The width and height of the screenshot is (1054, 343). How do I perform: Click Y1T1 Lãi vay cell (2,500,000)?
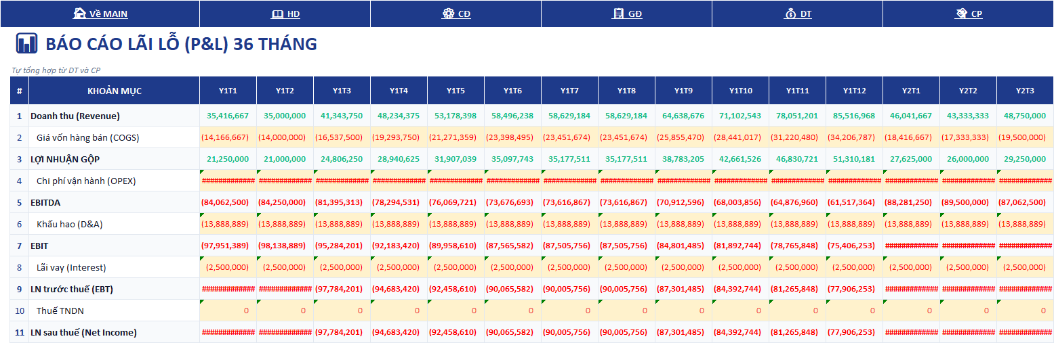(x=228, y=267)
